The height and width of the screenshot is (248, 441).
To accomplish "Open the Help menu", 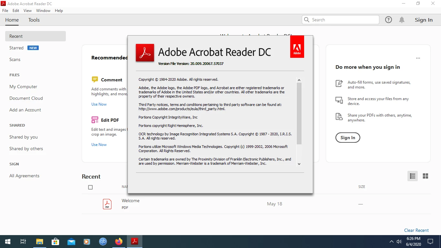I will [59, 11].
